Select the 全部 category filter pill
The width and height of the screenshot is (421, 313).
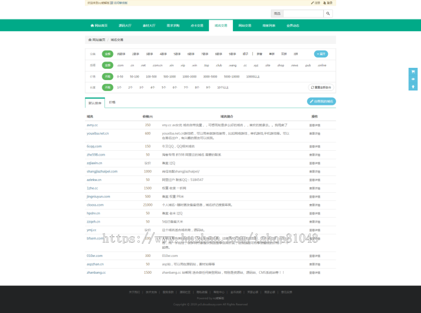click(108, 54)
